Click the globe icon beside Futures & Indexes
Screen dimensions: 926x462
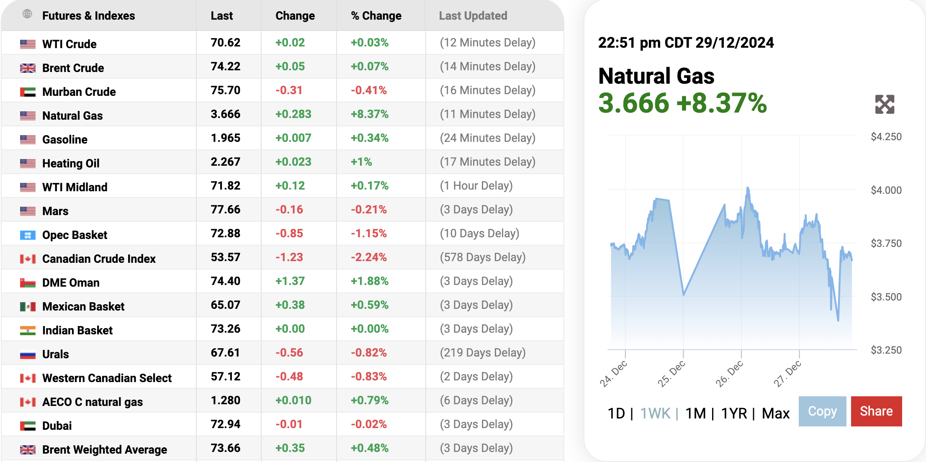pos(27,14)
